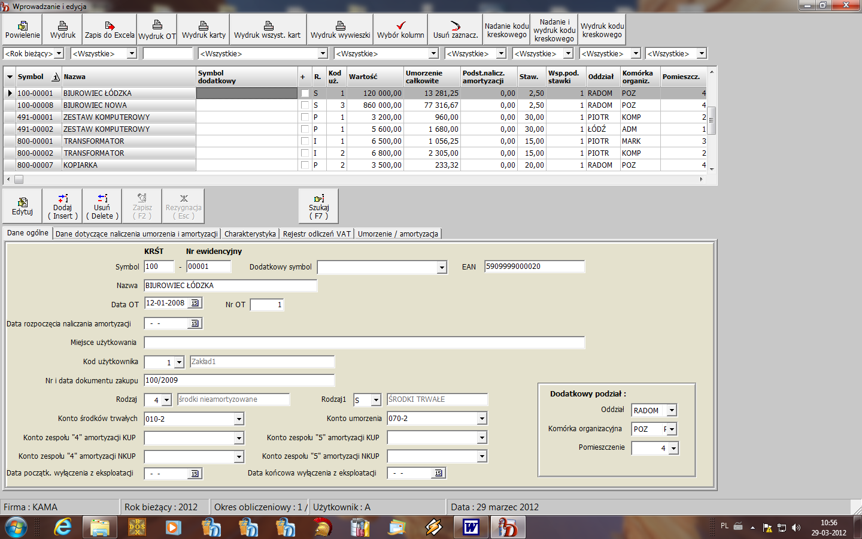Screen dimensions: 862x539
Task: Click Wydruk wszyst. kart button
Action: 268,30
